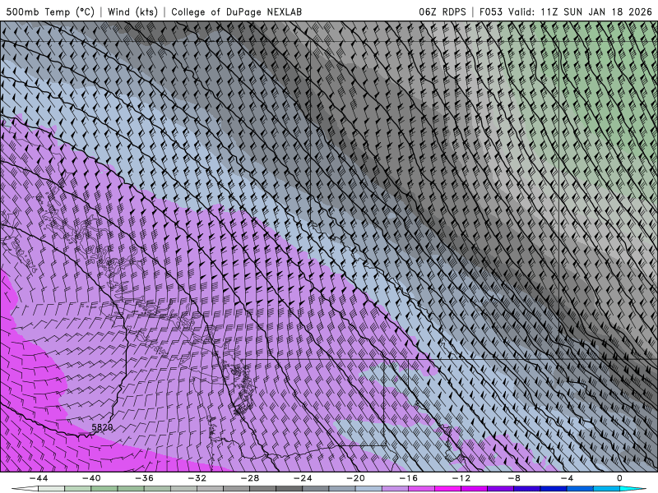Click the 'College of DuPage NEXLAB' text
The width and height of the screenshot is (658, 493).
(236, 12)
